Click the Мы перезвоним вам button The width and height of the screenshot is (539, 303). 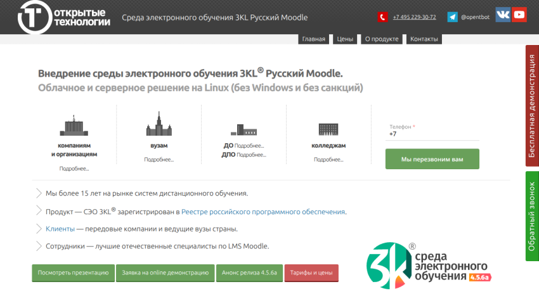(x=432, y=159)
